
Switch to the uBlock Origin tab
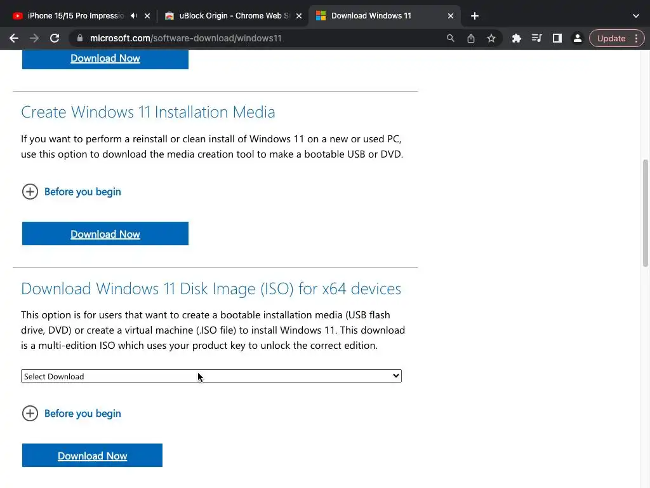(232, 16)
